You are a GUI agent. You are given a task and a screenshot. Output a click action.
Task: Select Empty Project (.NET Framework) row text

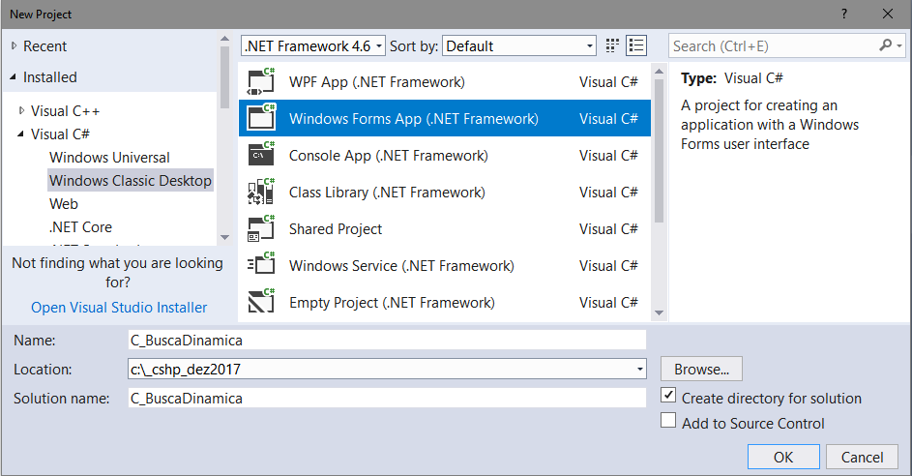coord(392,302)
